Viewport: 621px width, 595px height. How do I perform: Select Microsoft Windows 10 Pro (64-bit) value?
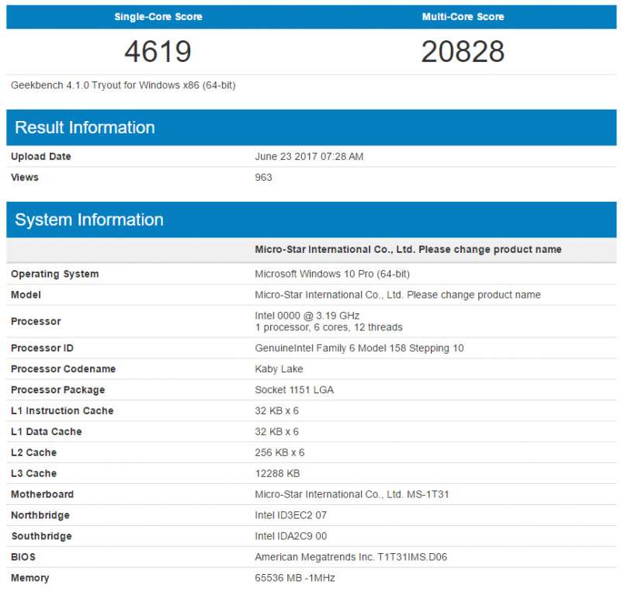pyautogui.click(x=332, y=274)
